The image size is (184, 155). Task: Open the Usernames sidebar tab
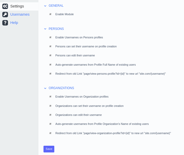[x=20, y=14]
